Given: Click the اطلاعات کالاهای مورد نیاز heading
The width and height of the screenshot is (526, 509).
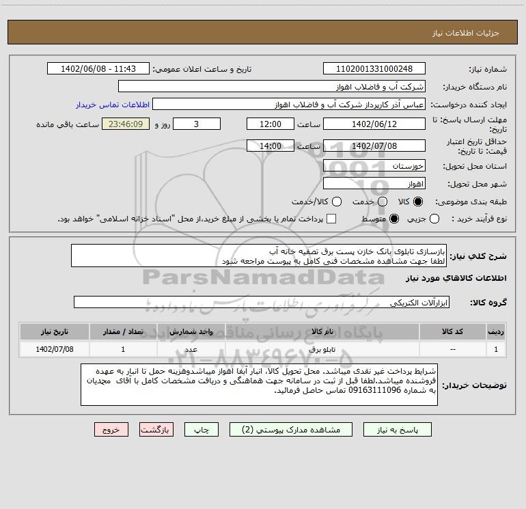Looking at the screenshot, I should pos(456,278).
